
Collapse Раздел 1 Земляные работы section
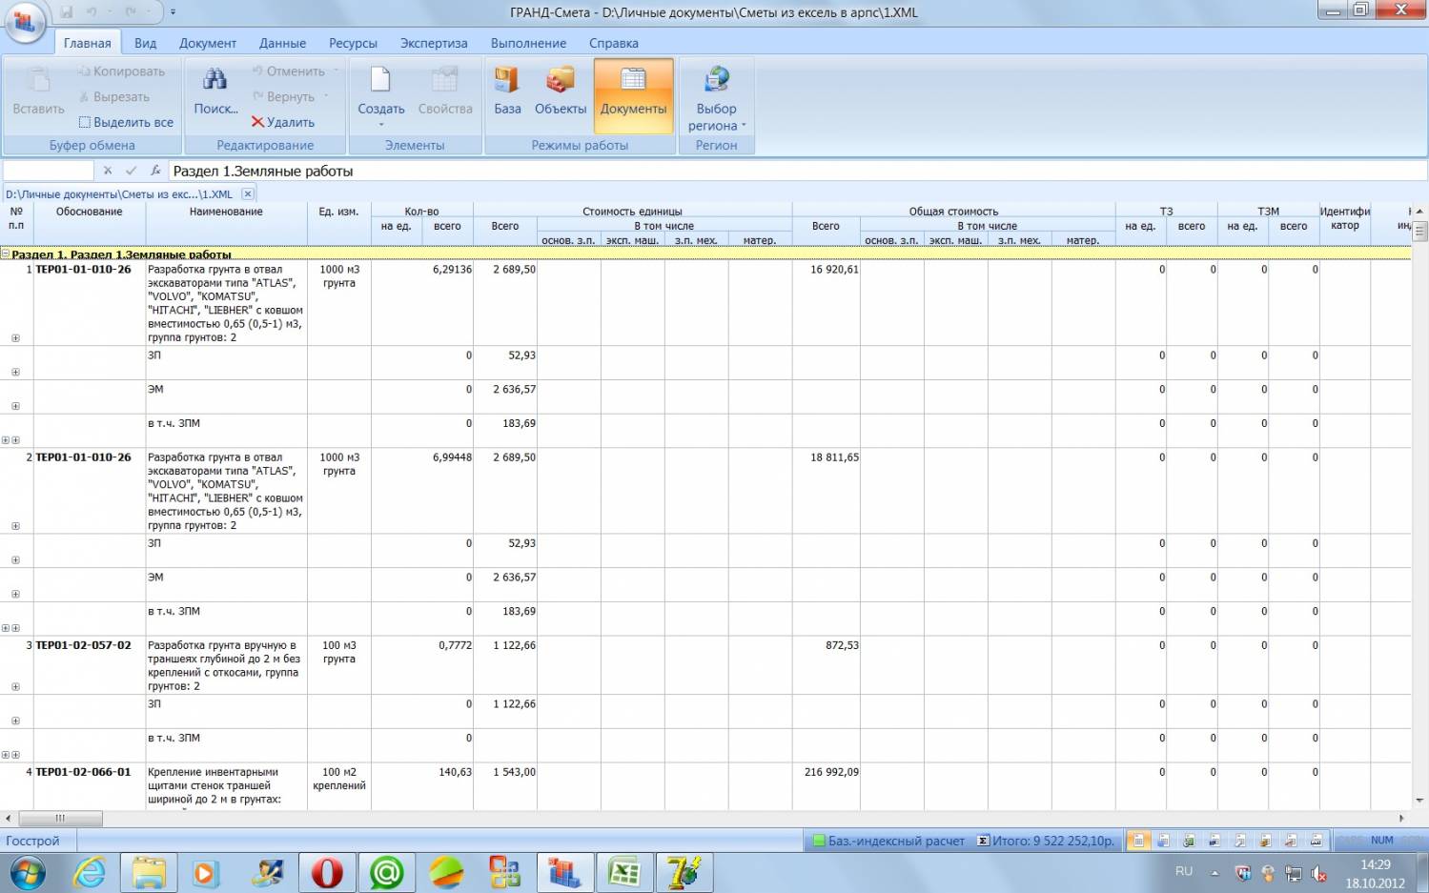6,254
